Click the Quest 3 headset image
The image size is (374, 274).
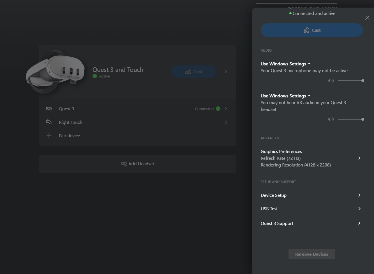[x=55, y=72]
